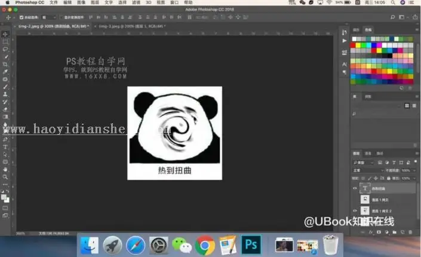Viewport: 421px width, 257px height.
Task: Select the Hand tool
Action: pos(5,170)
